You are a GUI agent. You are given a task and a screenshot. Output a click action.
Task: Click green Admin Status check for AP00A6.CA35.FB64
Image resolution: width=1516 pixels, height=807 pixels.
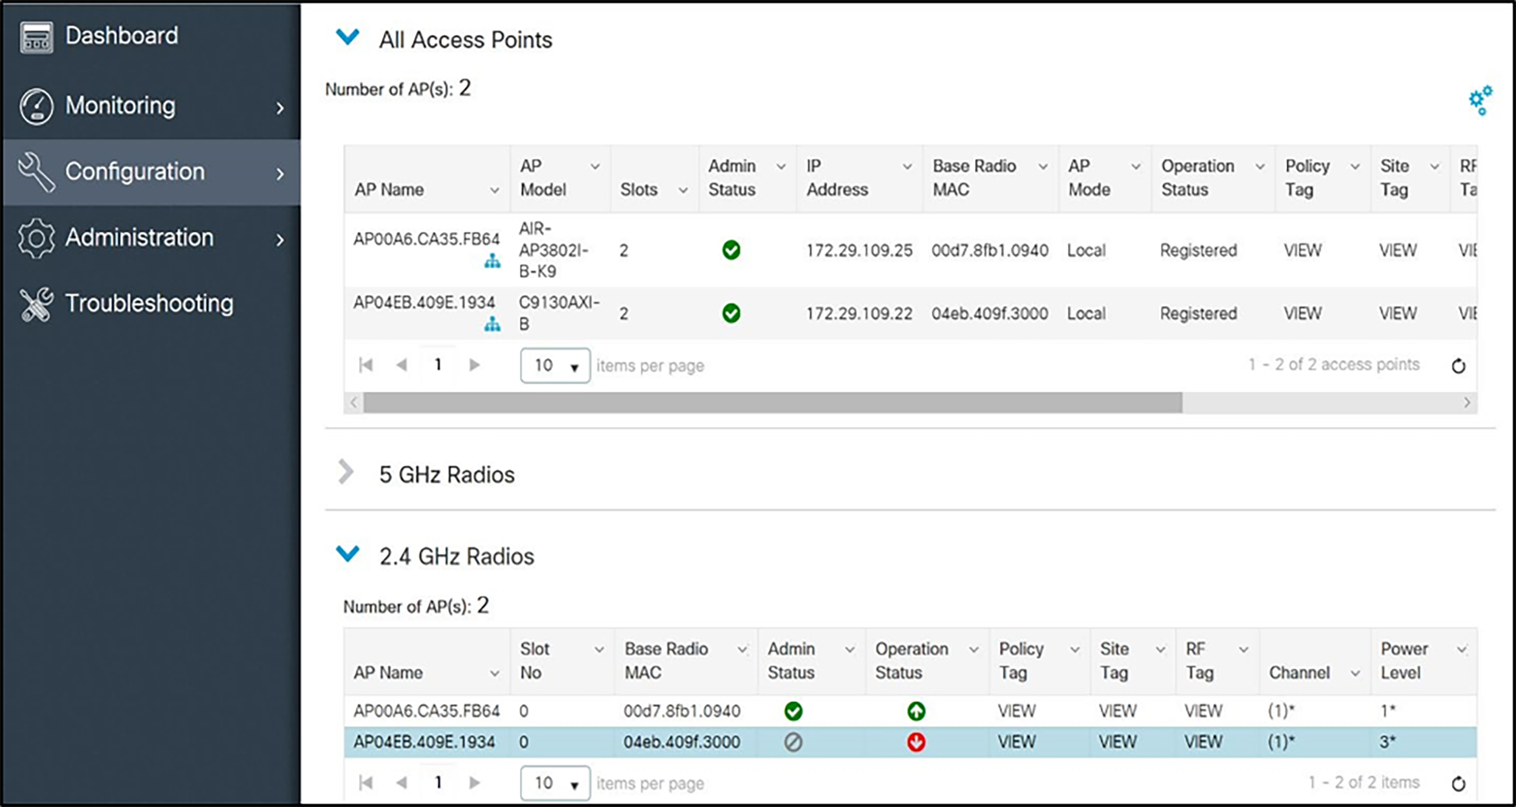[731, 250]
